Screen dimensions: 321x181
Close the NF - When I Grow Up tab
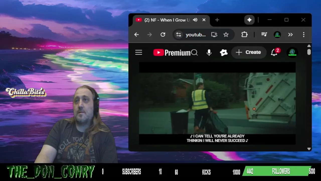[204, 20]
